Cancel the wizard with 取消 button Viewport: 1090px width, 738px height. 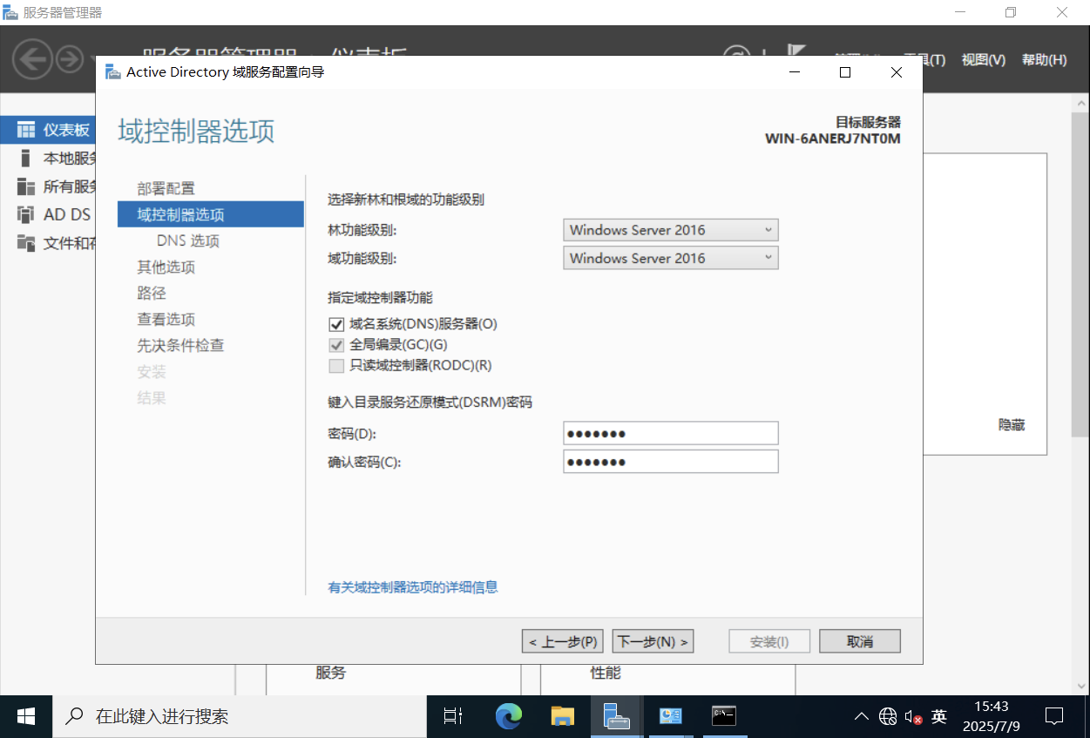click(x=859, y=641)
